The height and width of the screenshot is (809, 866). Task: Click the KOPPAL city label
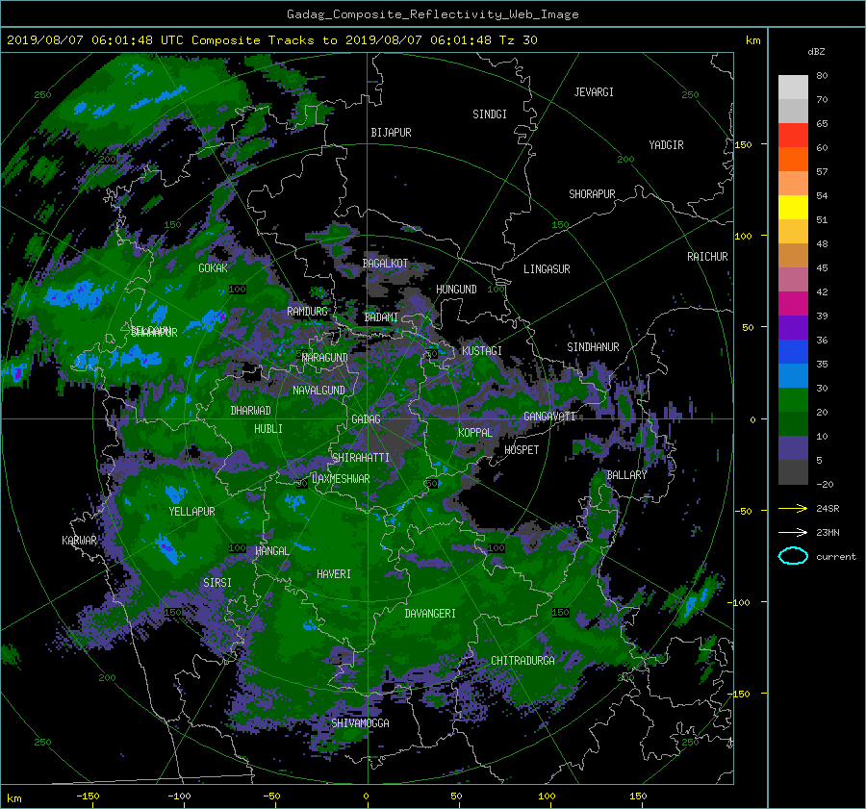(475, 433)
